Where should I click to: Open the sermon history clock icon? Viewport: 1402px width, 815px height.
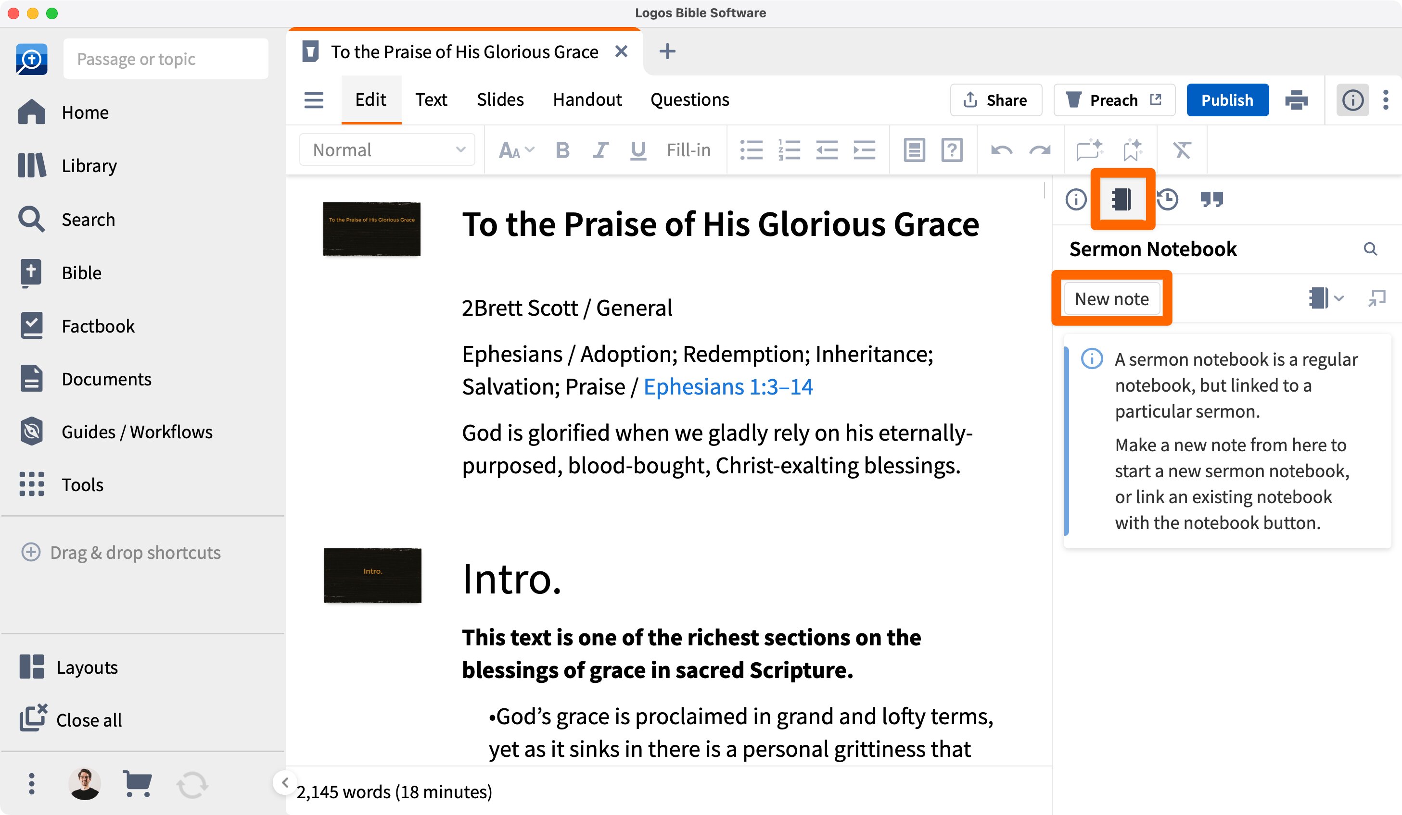[1167, 199]
